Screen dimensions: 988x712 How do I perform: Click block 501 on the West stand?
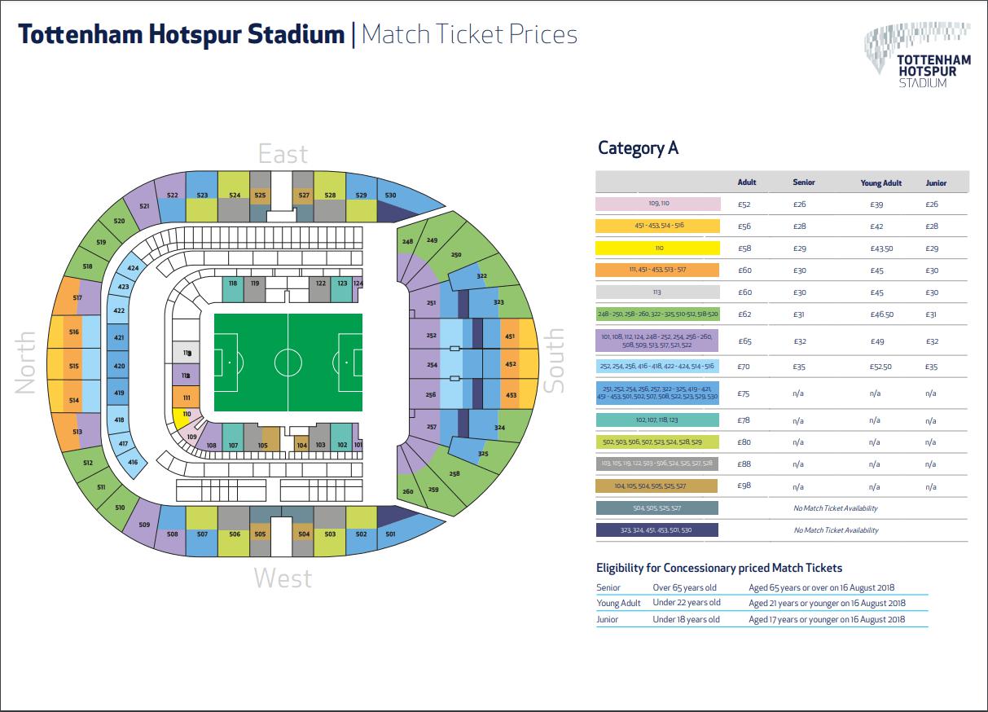[x=391, y=534]
